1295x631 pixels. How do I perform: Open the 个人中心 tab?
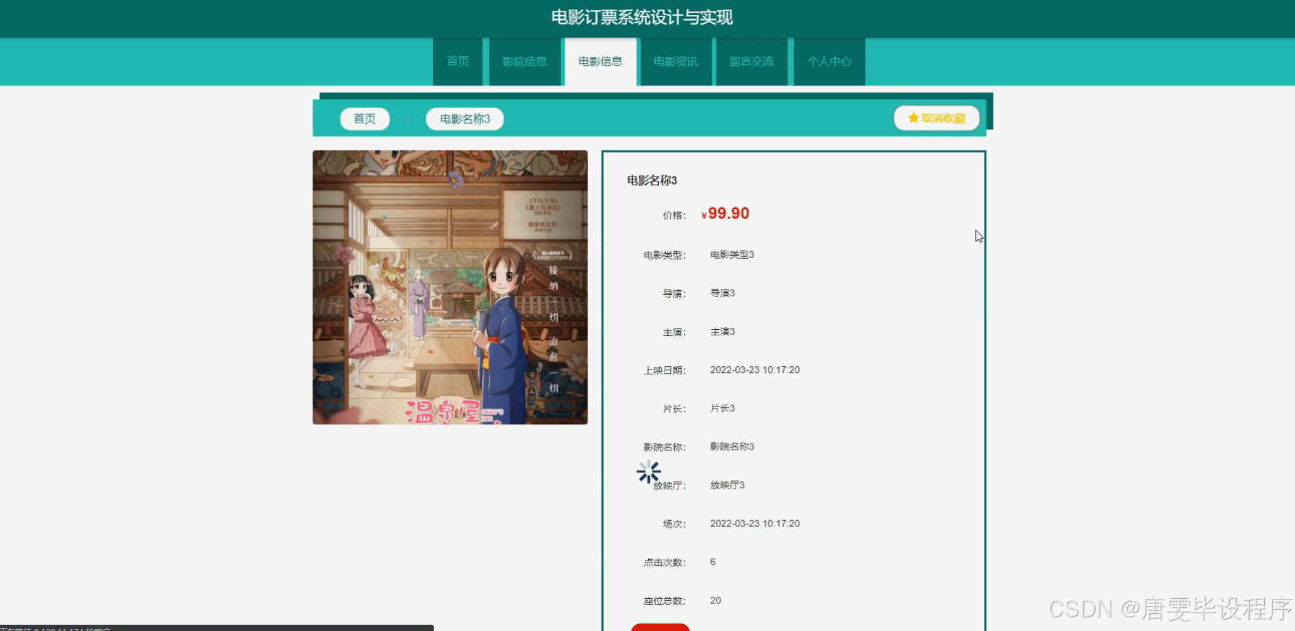(829, 62)
